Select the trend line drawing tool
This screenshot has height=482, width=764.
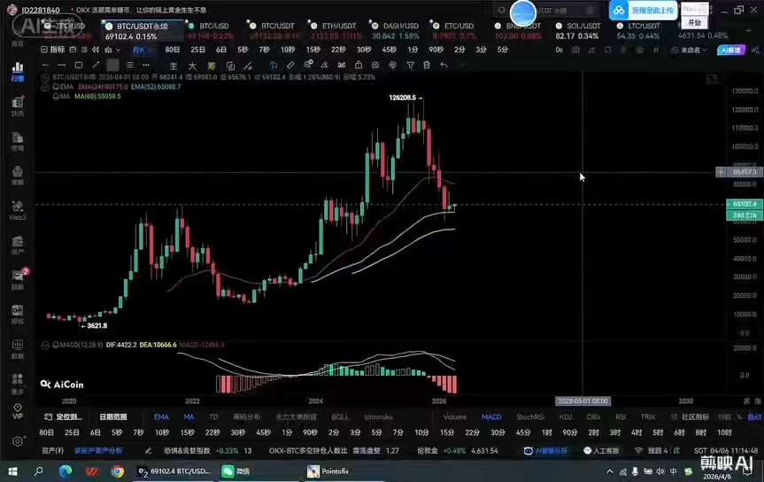pos(96,65)
